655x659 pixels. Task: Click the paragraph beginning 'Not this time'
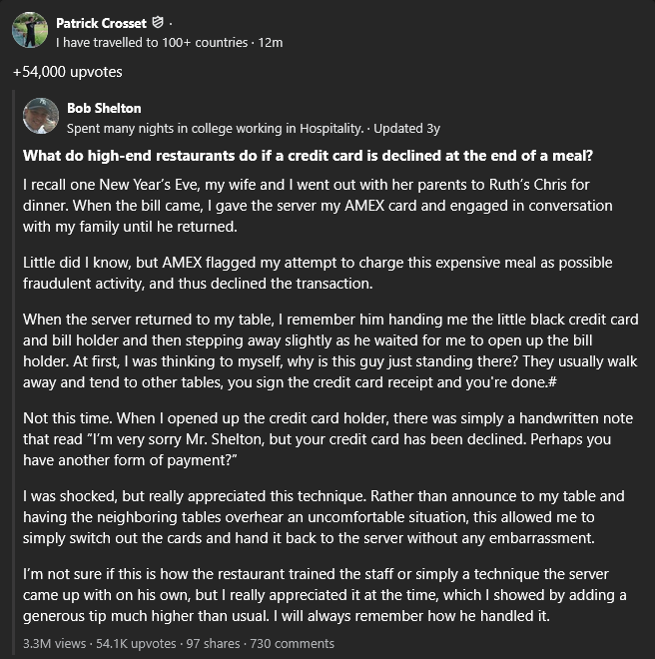327,439
